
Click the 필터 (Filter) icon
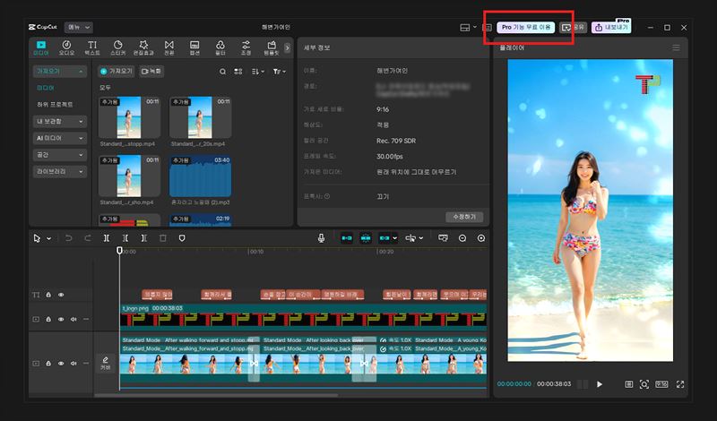click(x=220, y=47)
